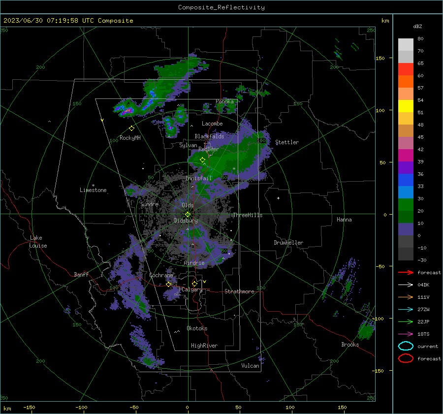Click the yellow diamond marker above Calgary

click(x=194, y=284)
